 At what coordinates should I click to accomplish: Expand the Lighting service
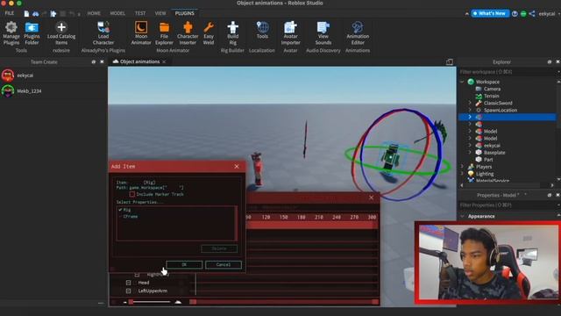coord(462,174)
